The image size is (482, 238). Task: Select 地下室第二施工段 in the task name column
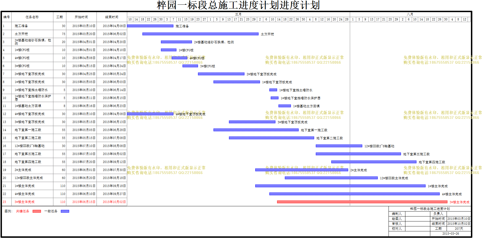click(x=28, y=138)
